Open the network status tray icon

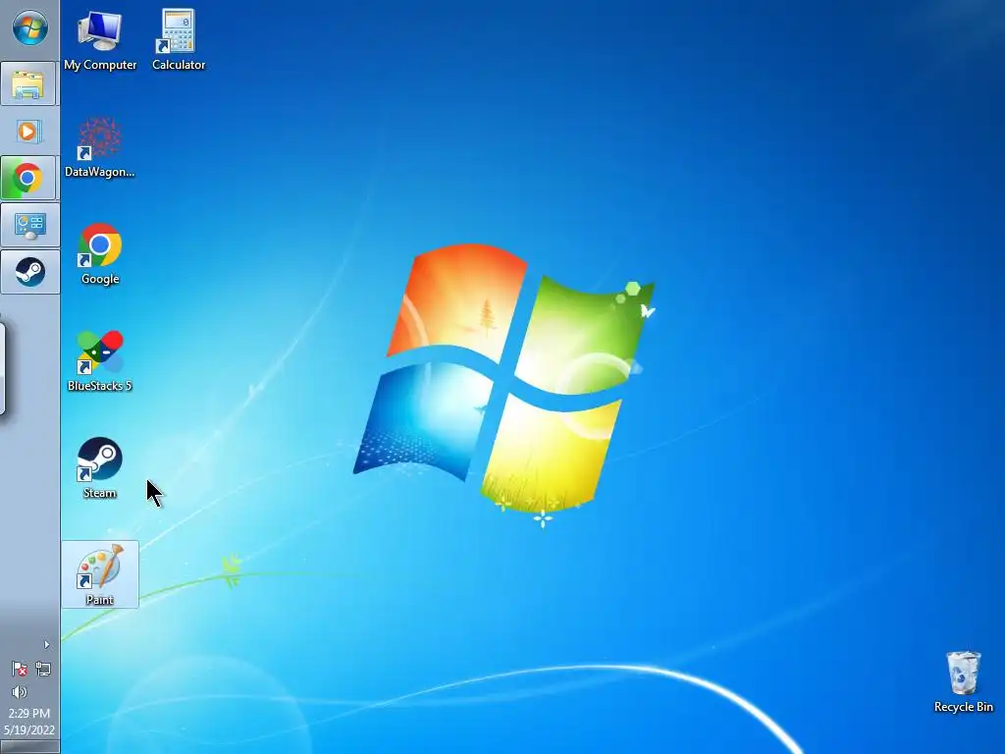(x=43, y=670)
